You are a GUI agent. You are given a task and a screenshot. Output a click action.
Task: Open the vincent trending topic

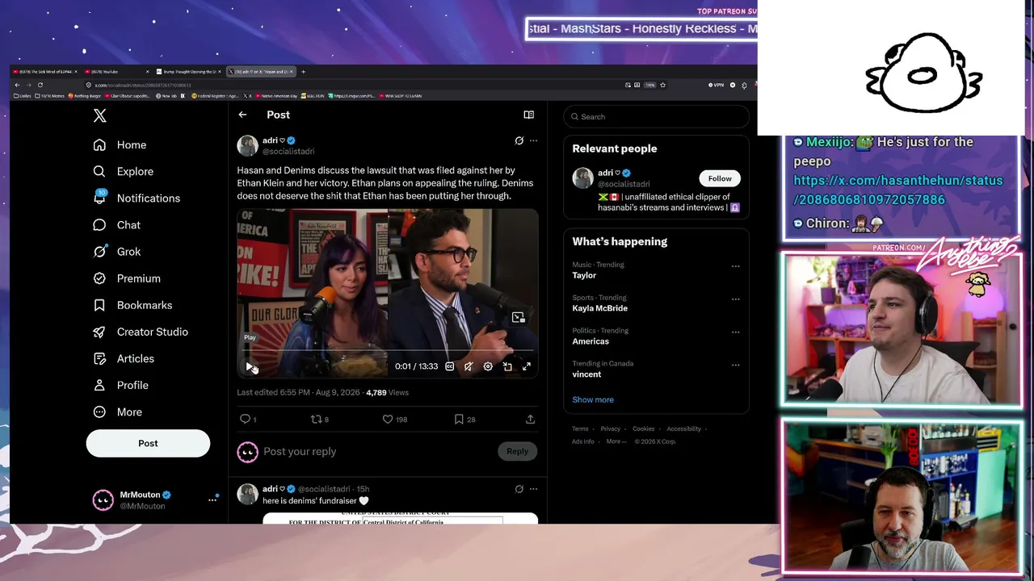(x=586, y=374)
